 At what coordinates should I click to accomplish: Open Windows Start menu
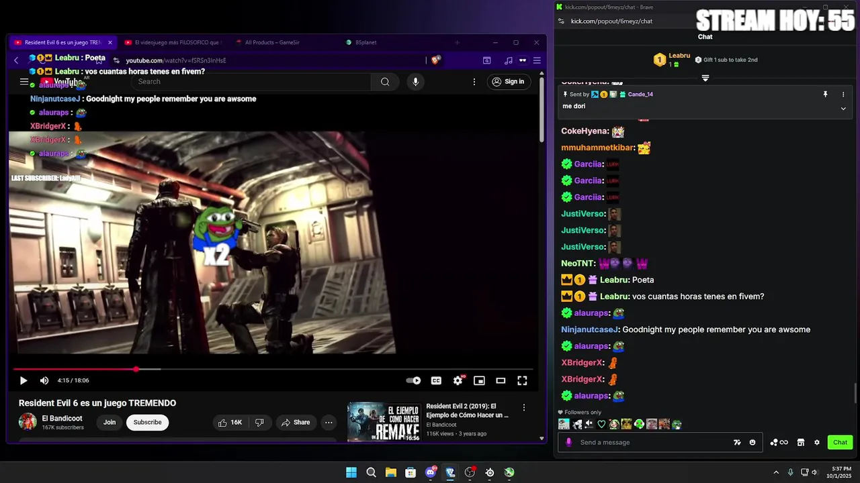[351, 472]
